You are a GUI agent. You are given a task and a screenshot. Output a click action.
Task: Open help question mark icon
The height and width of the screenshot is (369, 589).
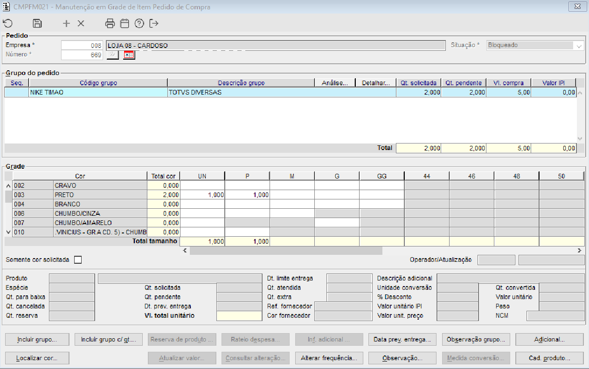click(139, 23)
